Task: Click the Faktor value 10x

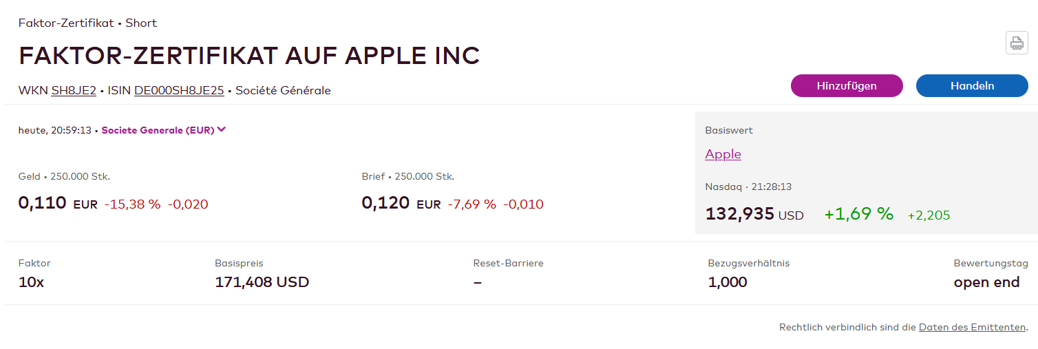Action: click(31, 282)
